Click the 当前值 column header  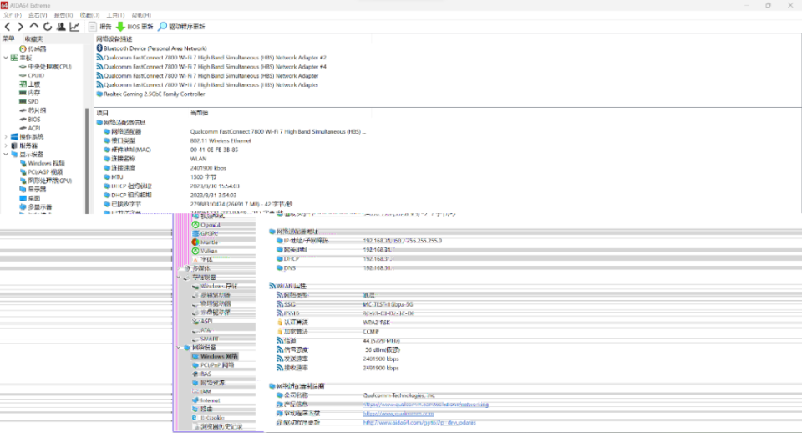pos(199,113)
